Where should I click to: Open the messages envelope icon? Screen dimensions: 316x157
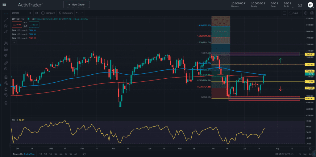(x=300, y=5)
